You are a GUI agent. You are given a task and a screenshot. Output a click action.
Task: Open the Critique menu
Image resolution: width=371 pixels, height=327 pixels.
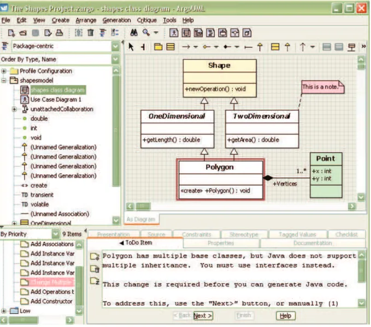(146, 20)
